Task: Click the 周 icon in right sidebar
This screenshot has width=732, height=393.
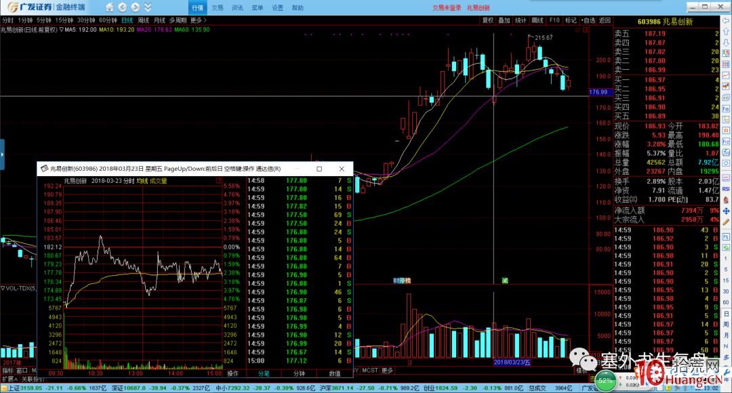Action: [x=726, y=325]
